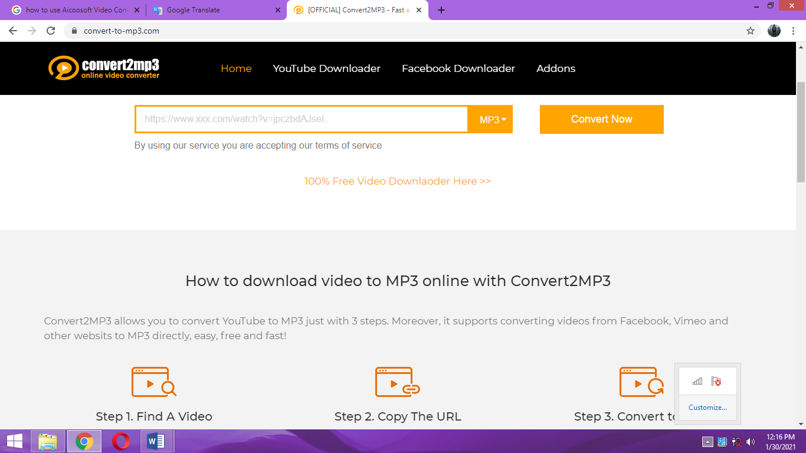Click the Step 3 Convert icon
Viewport: 806px width, 453px height.
[642, 382]
